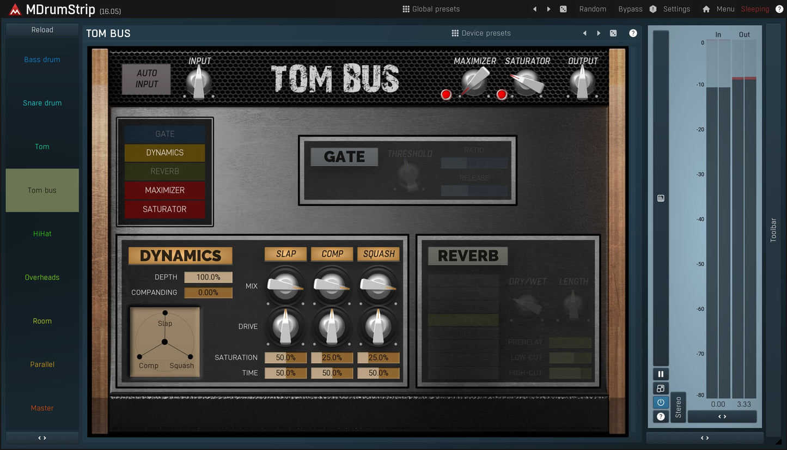This screenshot has height=450, width=787.
Task: Expand the Toolbar side panel
Action: click(773, 229)
